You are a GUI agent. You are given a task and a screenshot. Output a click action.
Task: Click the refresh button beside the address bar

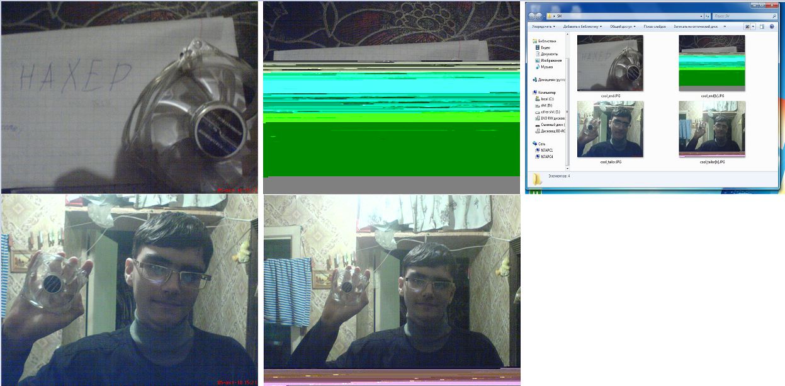pyautogui.click(x=708, y=16)
